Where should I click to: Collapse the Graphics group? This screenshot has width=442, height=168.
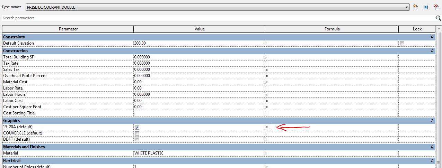click(432, 121)
